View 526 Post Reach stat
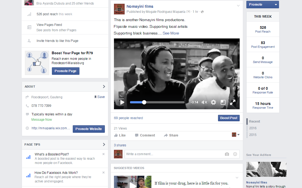This screenshot has width=302, height=188. (263, 29)
